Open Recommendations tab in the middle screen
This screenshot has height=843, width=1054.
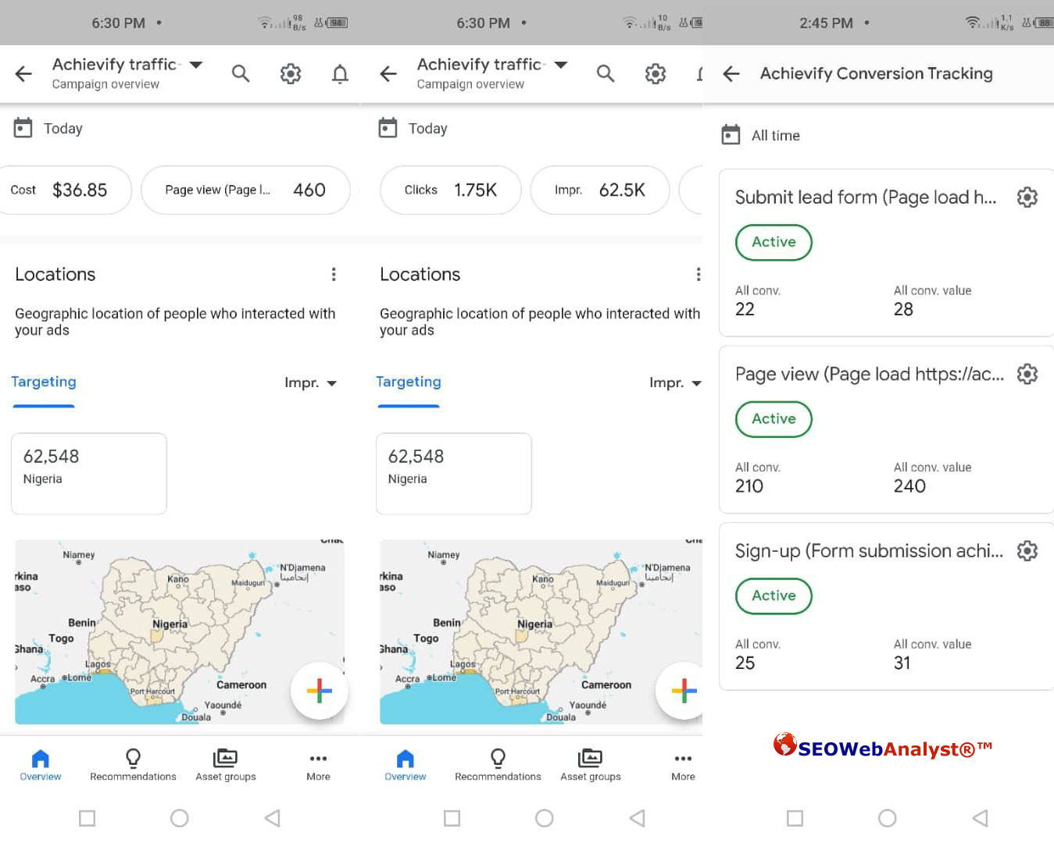click(x=498, y=765)
